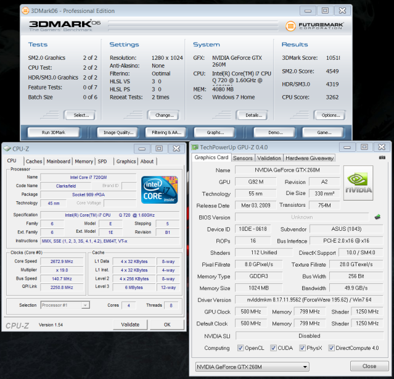This screenshot has width=394, height=379.
Task: Open Filtering & AA settings
Action: coord(166,133)
